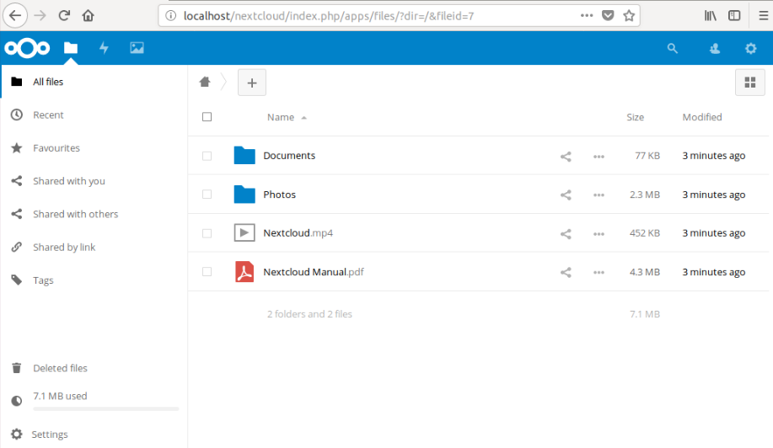Select the Documents row checkbox
The image size is (773, 448).
(207, 156)
